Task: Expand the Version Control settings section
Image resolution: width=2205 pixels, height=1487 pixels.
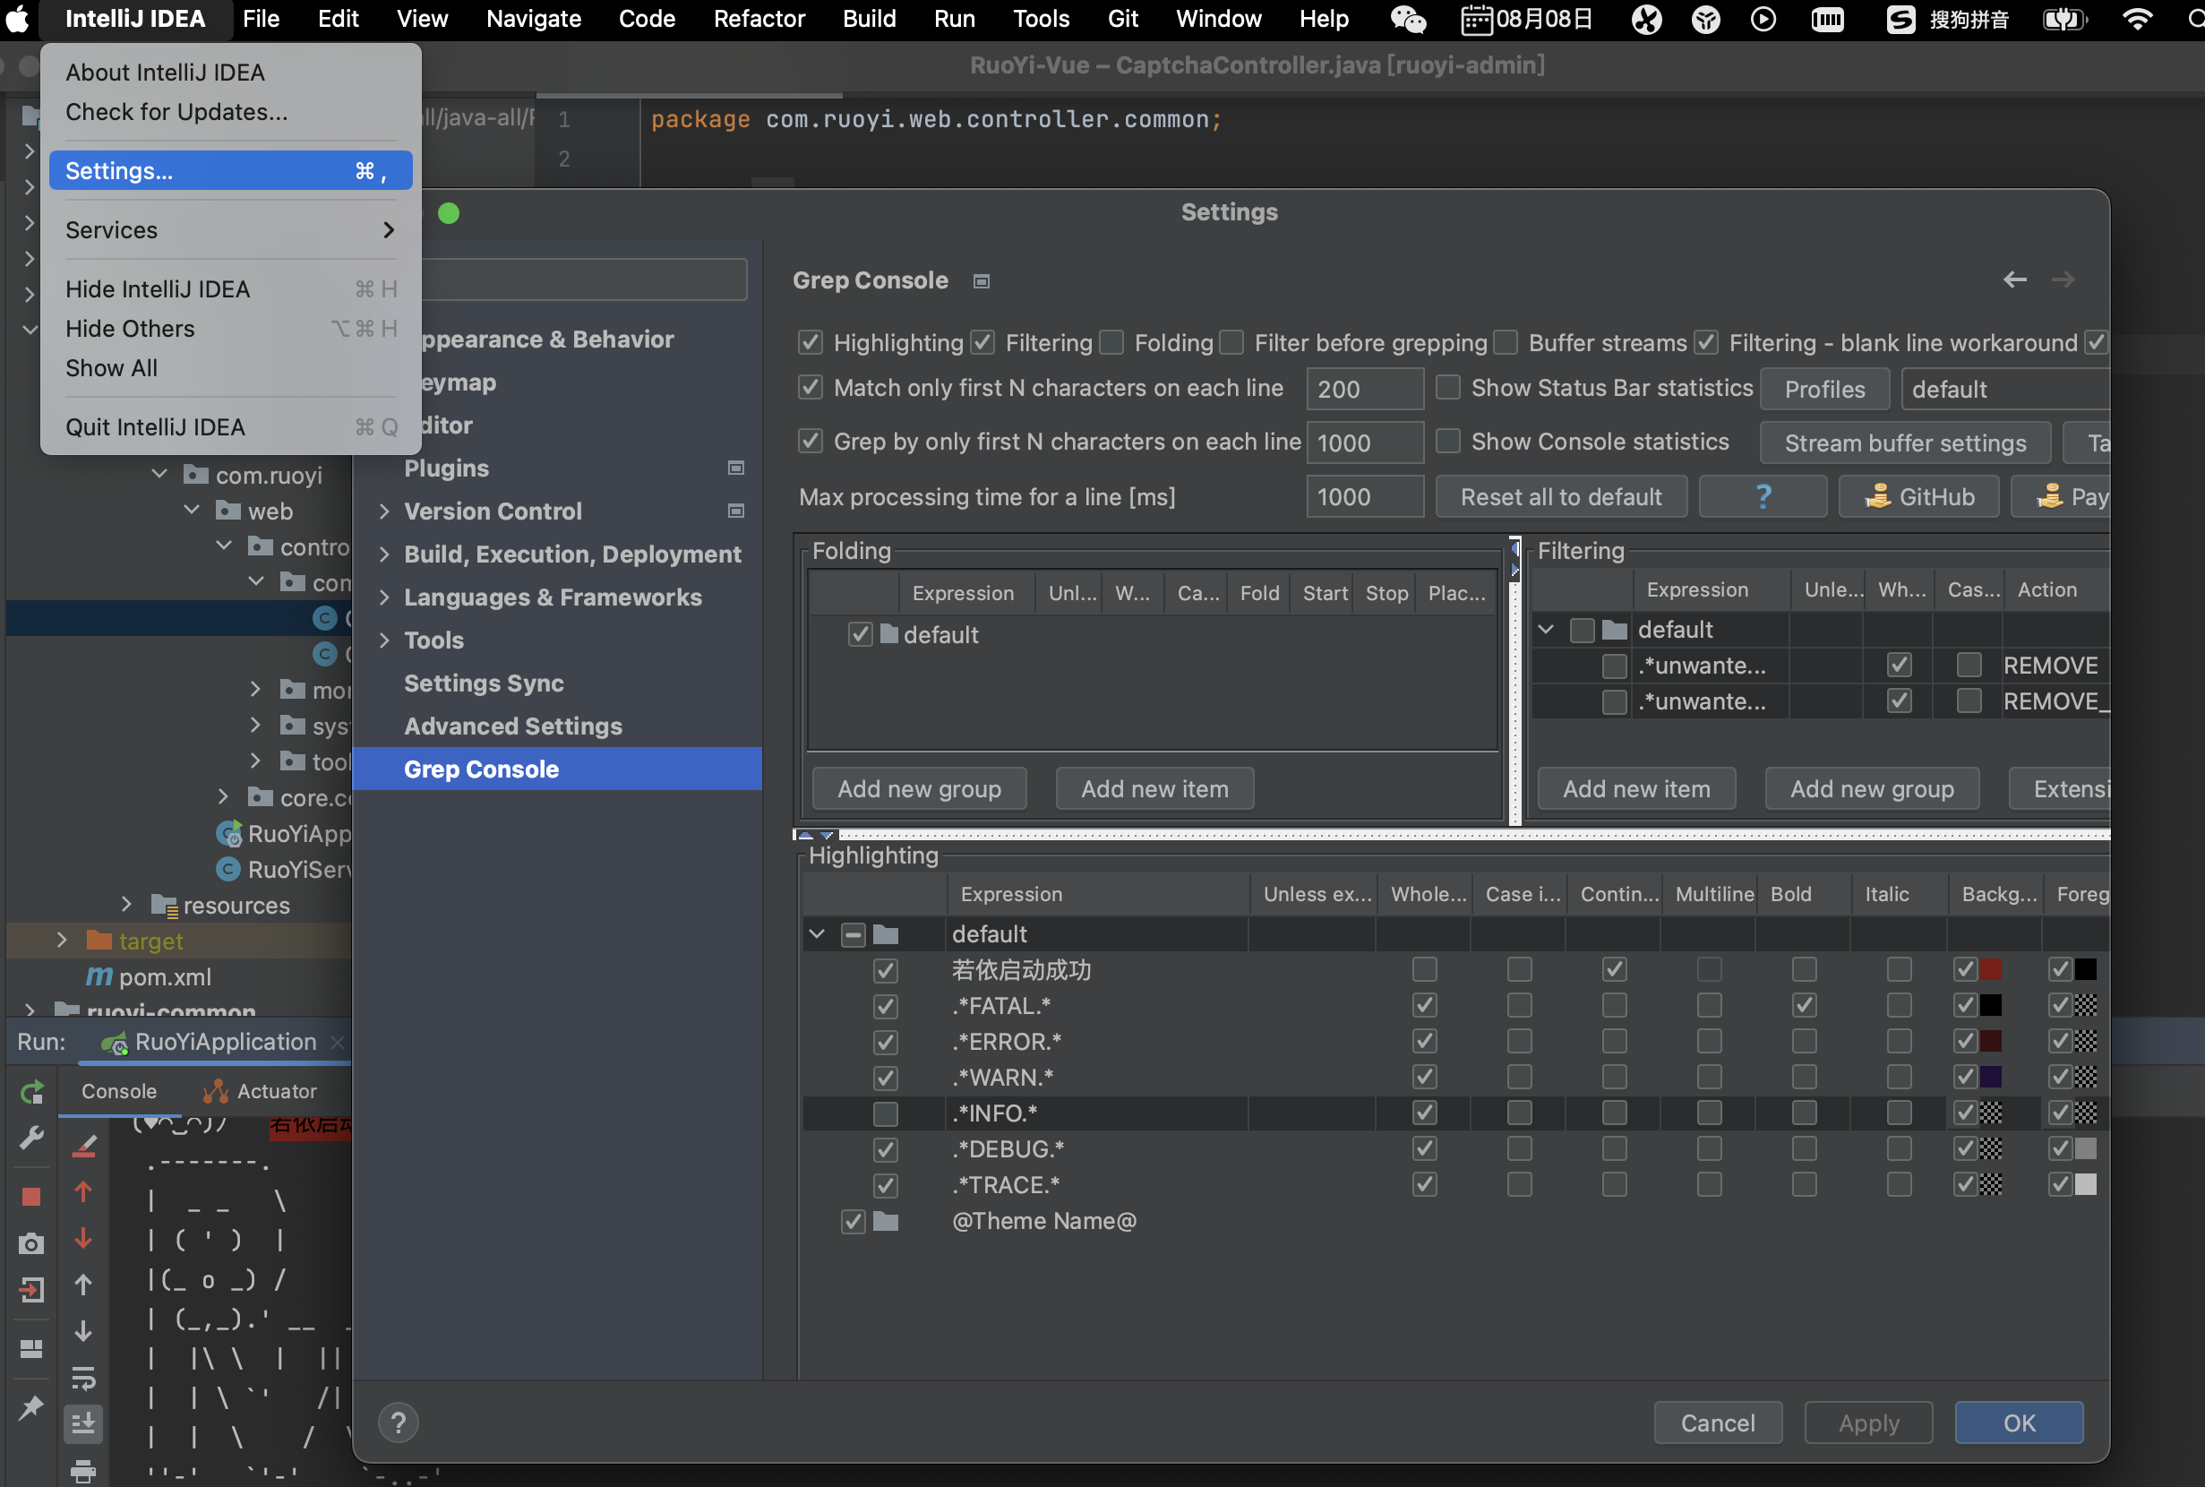Action: 384,511
